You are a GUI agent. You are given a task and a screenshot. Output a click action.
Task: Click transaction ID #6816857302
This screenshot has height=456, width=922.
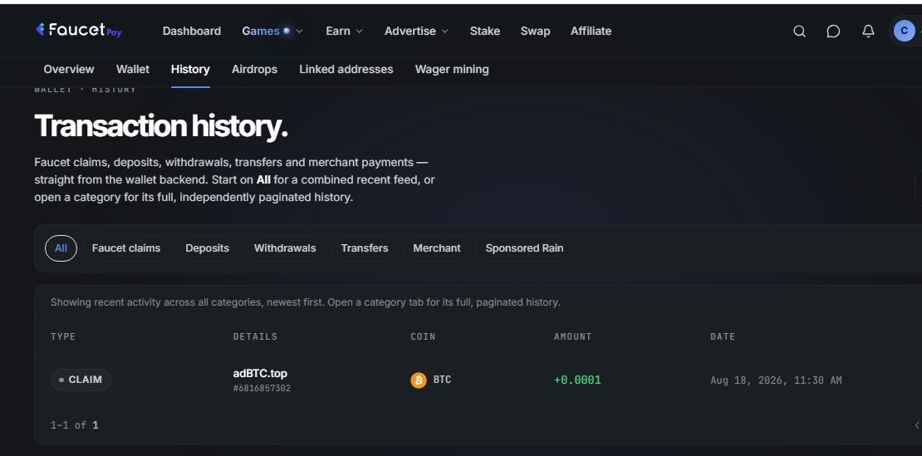click(262, 389)
